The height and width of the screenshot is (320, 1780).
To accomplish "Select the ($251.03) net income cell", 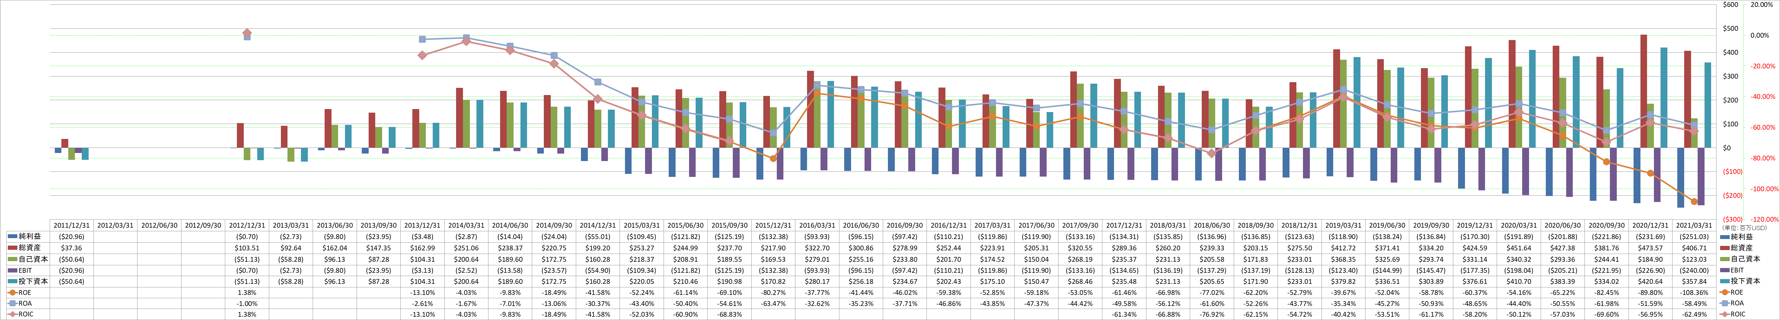I will click(1694, 237).
